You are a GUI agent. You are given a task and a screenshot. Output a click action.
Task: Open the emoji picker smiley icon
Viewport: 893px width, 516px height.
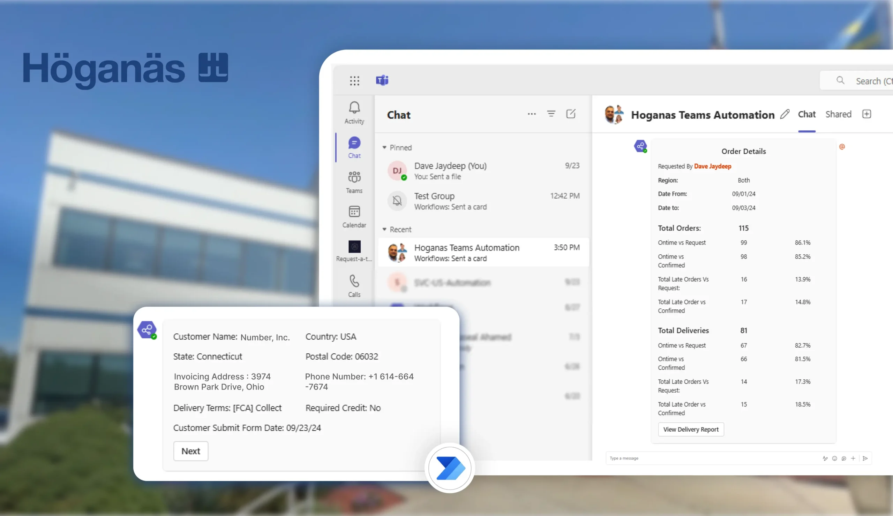834,458
